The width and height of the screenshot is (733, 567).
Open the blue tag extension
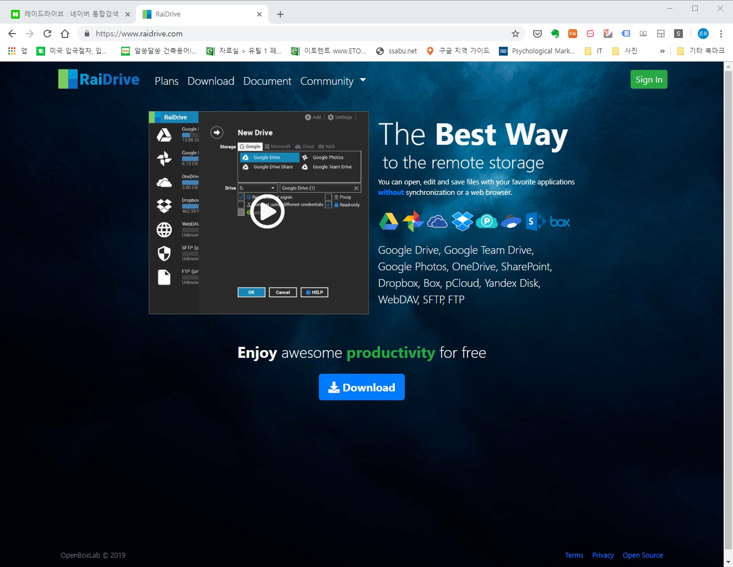(x=626, y=34)
